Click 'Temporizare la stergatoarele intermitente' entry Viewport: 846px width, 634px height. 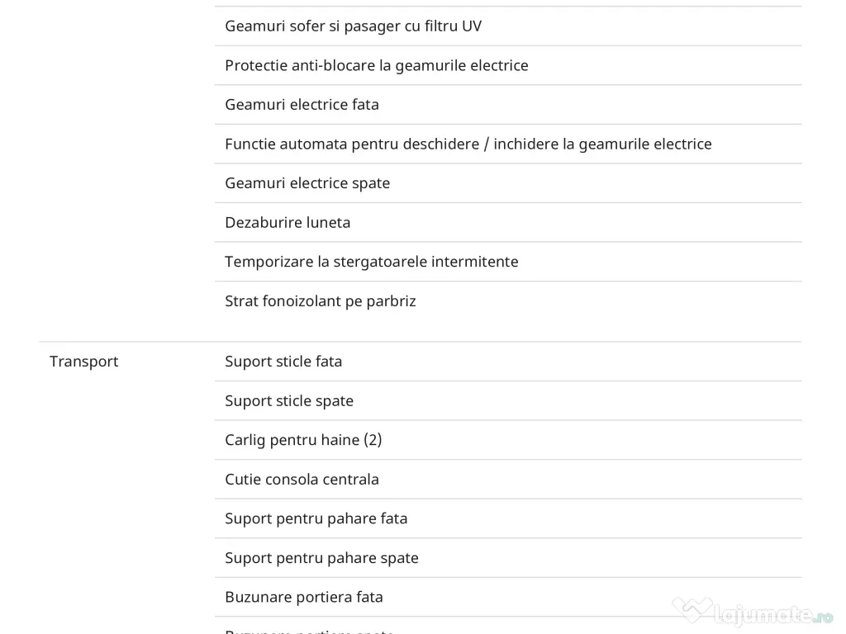point(371,262)
